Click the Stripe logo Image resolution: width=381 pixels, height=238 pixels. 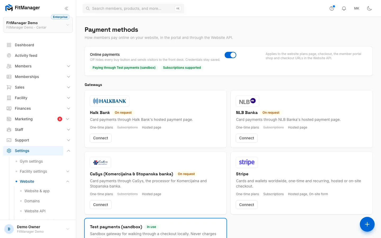pos(247,162)
